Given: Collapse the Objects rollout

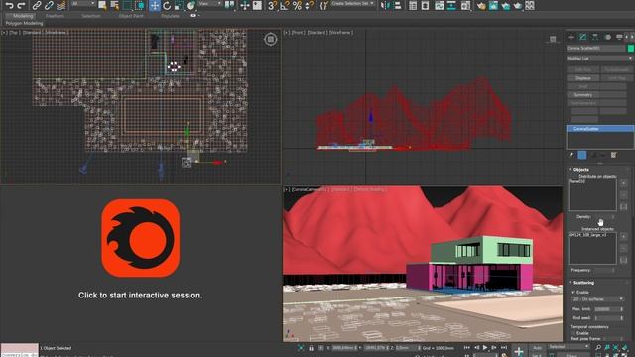Looking at the screenshot, I should (x=581, y=170).
